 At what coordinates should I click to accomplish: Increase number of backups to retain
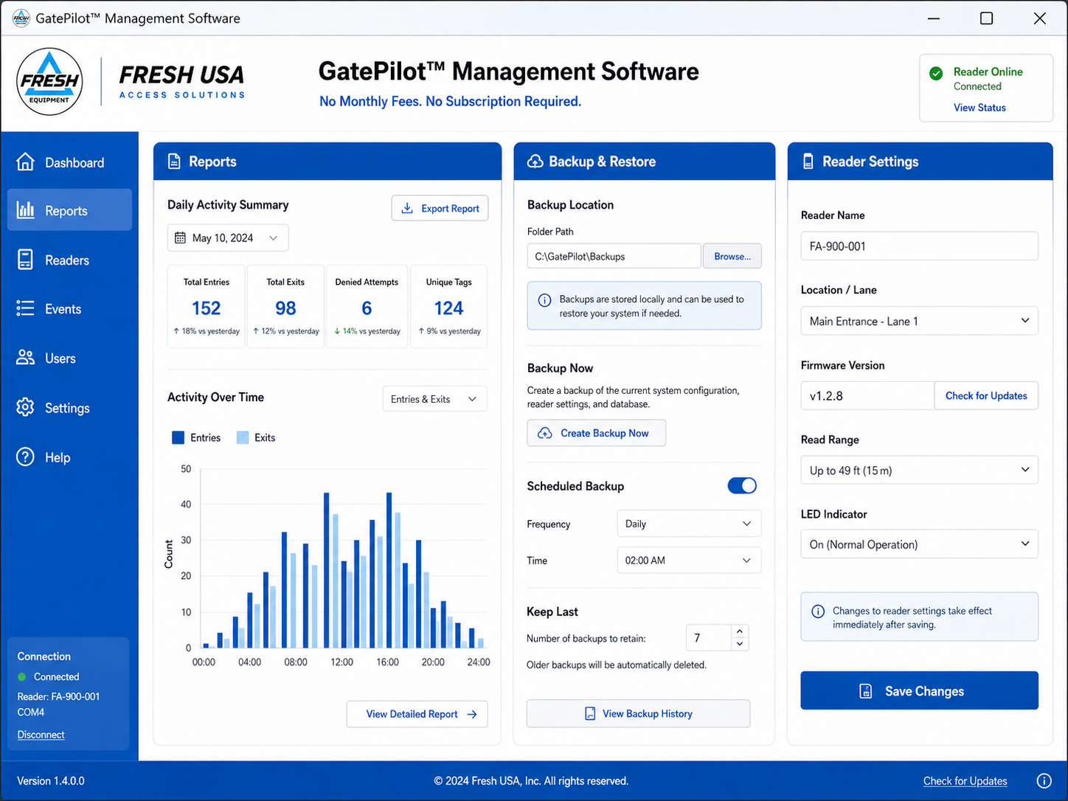point(740,631)
